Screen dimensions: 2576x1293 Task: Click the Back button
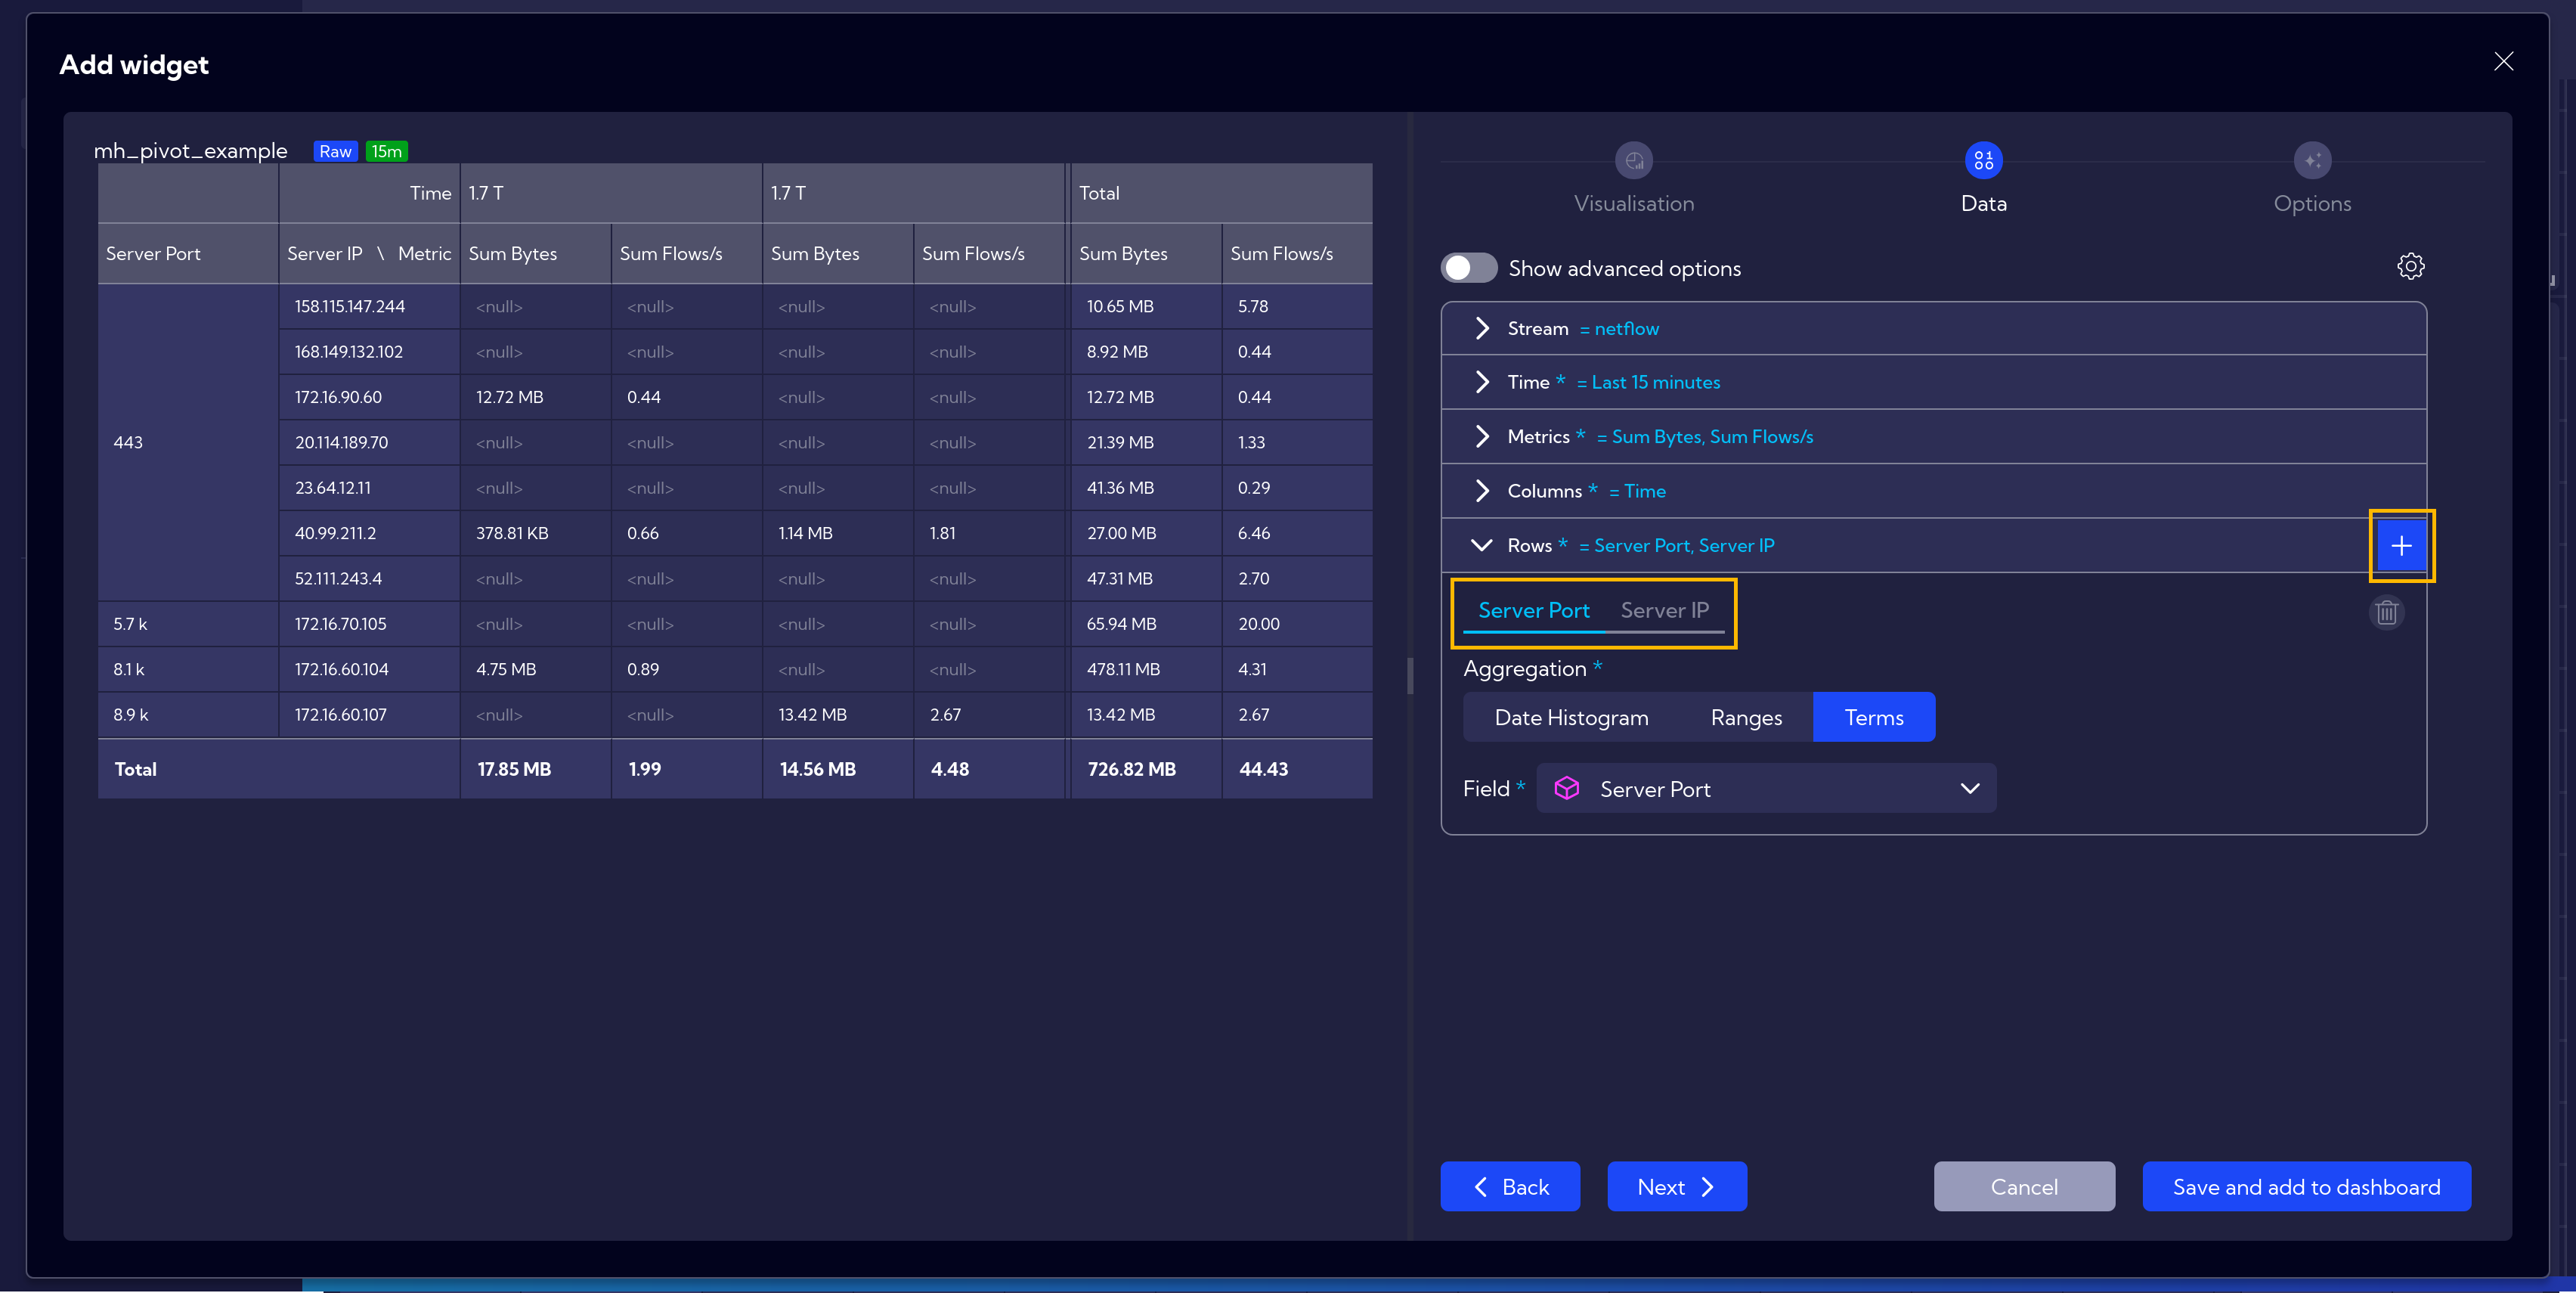(x=1510, y=1186)
